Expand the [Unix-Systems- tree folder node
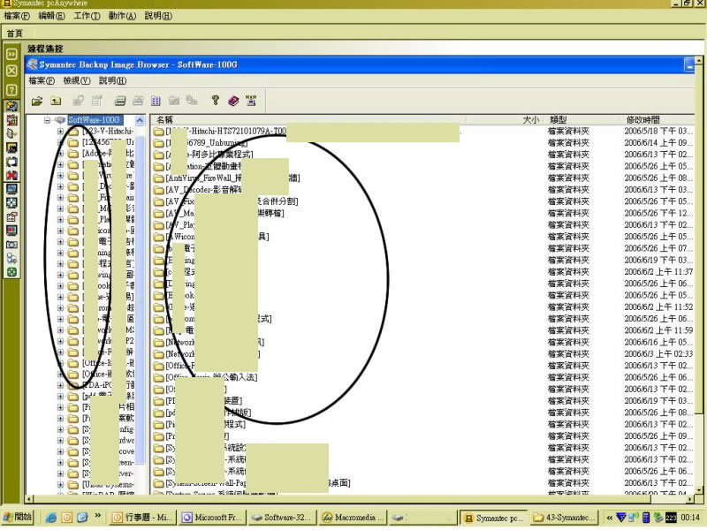 pos(60,485)
